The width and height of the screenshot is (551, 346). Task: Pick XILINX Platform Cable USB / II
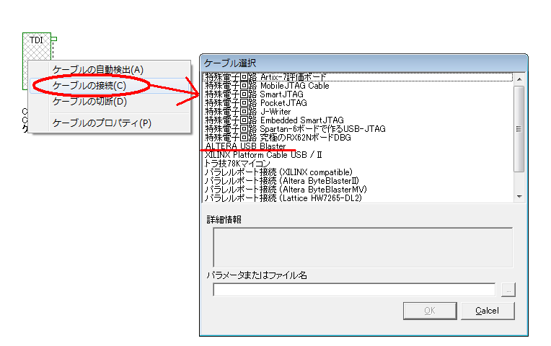[x=263, y=154]
